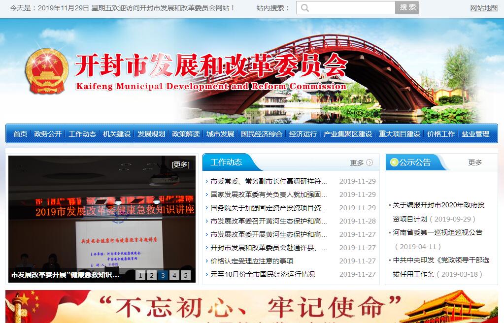Open the 价格工作 menu item
504x323 pixels.
(441, 134)
